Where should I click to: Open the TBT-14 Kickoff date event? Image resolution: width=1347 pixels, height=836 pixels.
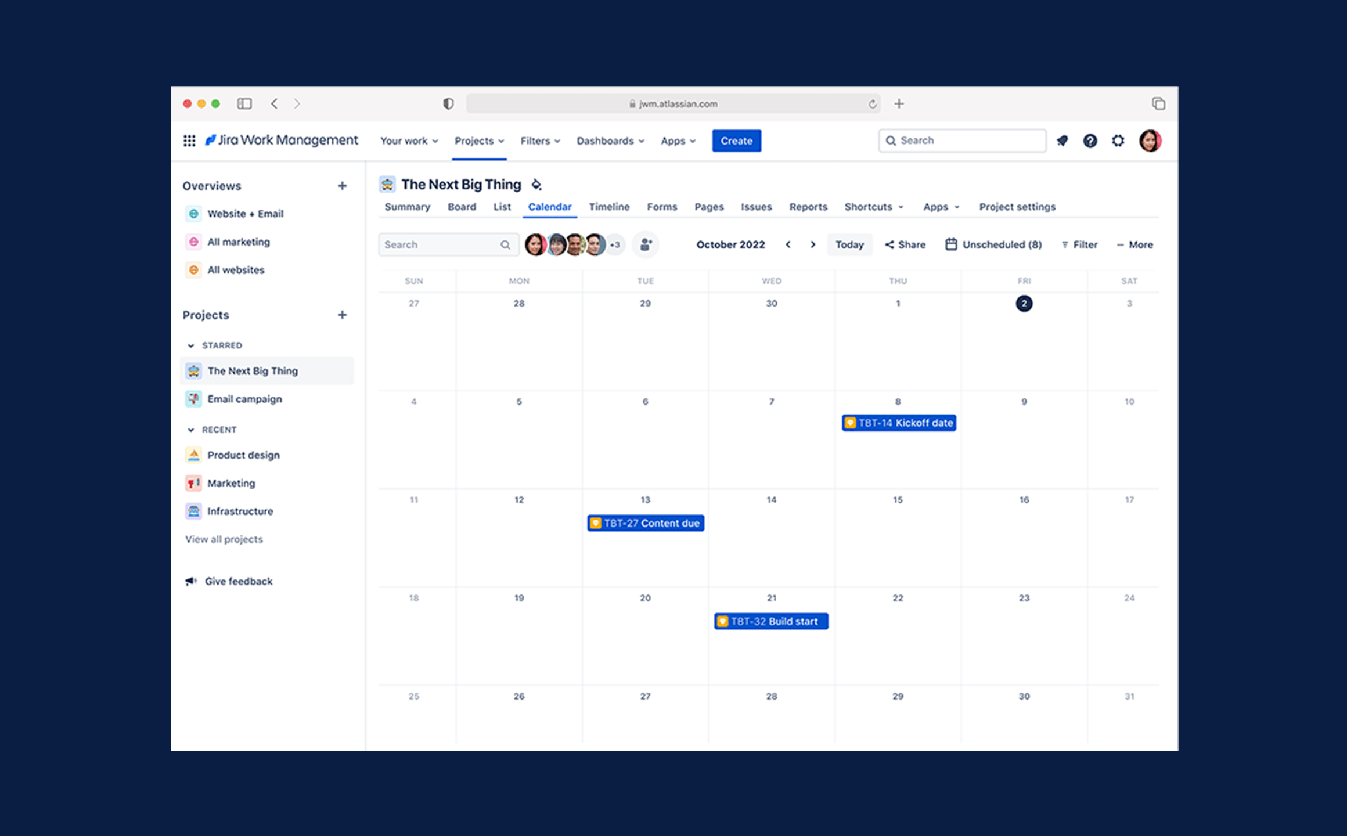pos(899,423)
